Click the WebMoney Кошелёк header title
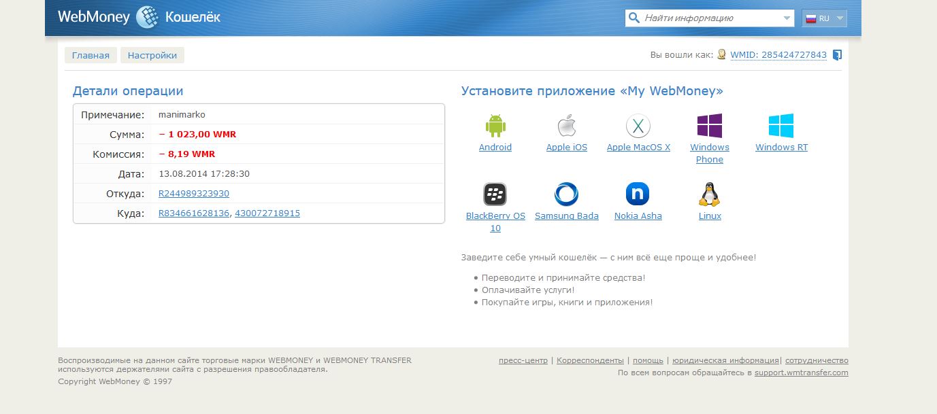 [139, 17]
